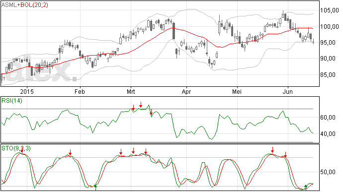Click the Feb date axis label
The image size is (343, 192).
80,91
